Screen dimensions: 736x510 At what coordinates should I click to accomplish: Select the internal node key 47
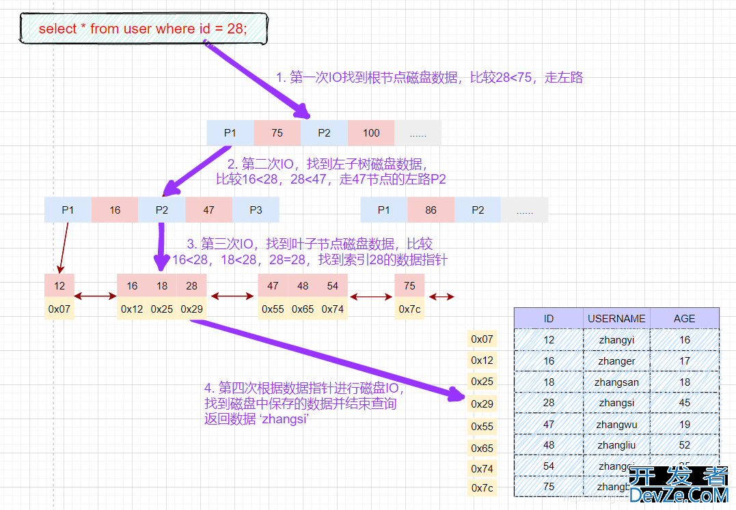209,210
